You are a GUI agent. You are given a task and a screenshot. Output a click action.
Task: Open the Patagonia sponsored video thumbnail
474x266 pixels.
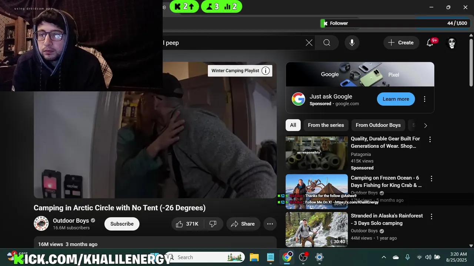tap(317, 153)
